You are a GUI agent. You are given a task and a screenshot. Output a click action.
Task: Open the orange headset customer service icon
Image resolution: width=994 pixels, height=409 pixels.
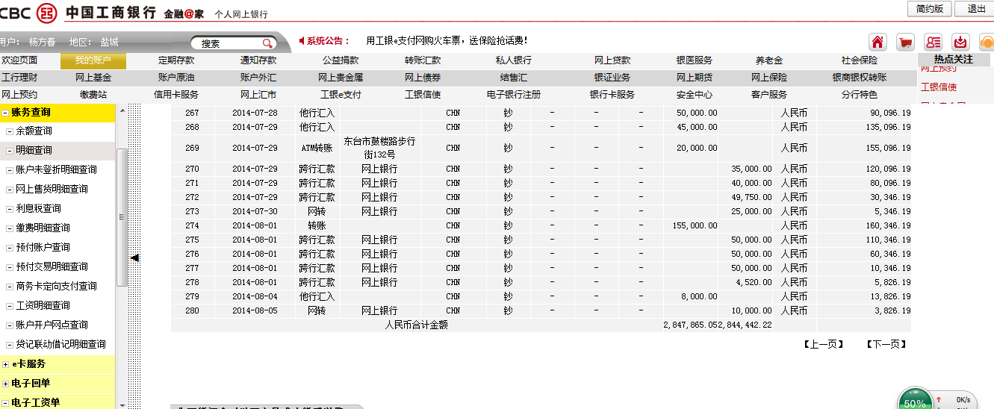pyautogui.click(x=987, y=42)
